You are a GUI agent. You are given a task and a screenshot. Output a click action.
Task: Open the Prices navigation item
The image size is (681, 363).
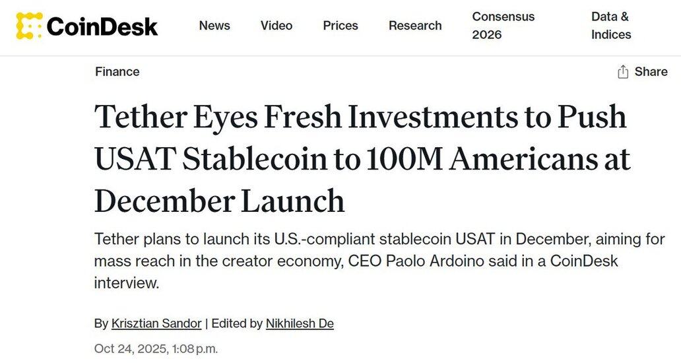(340, 26)
